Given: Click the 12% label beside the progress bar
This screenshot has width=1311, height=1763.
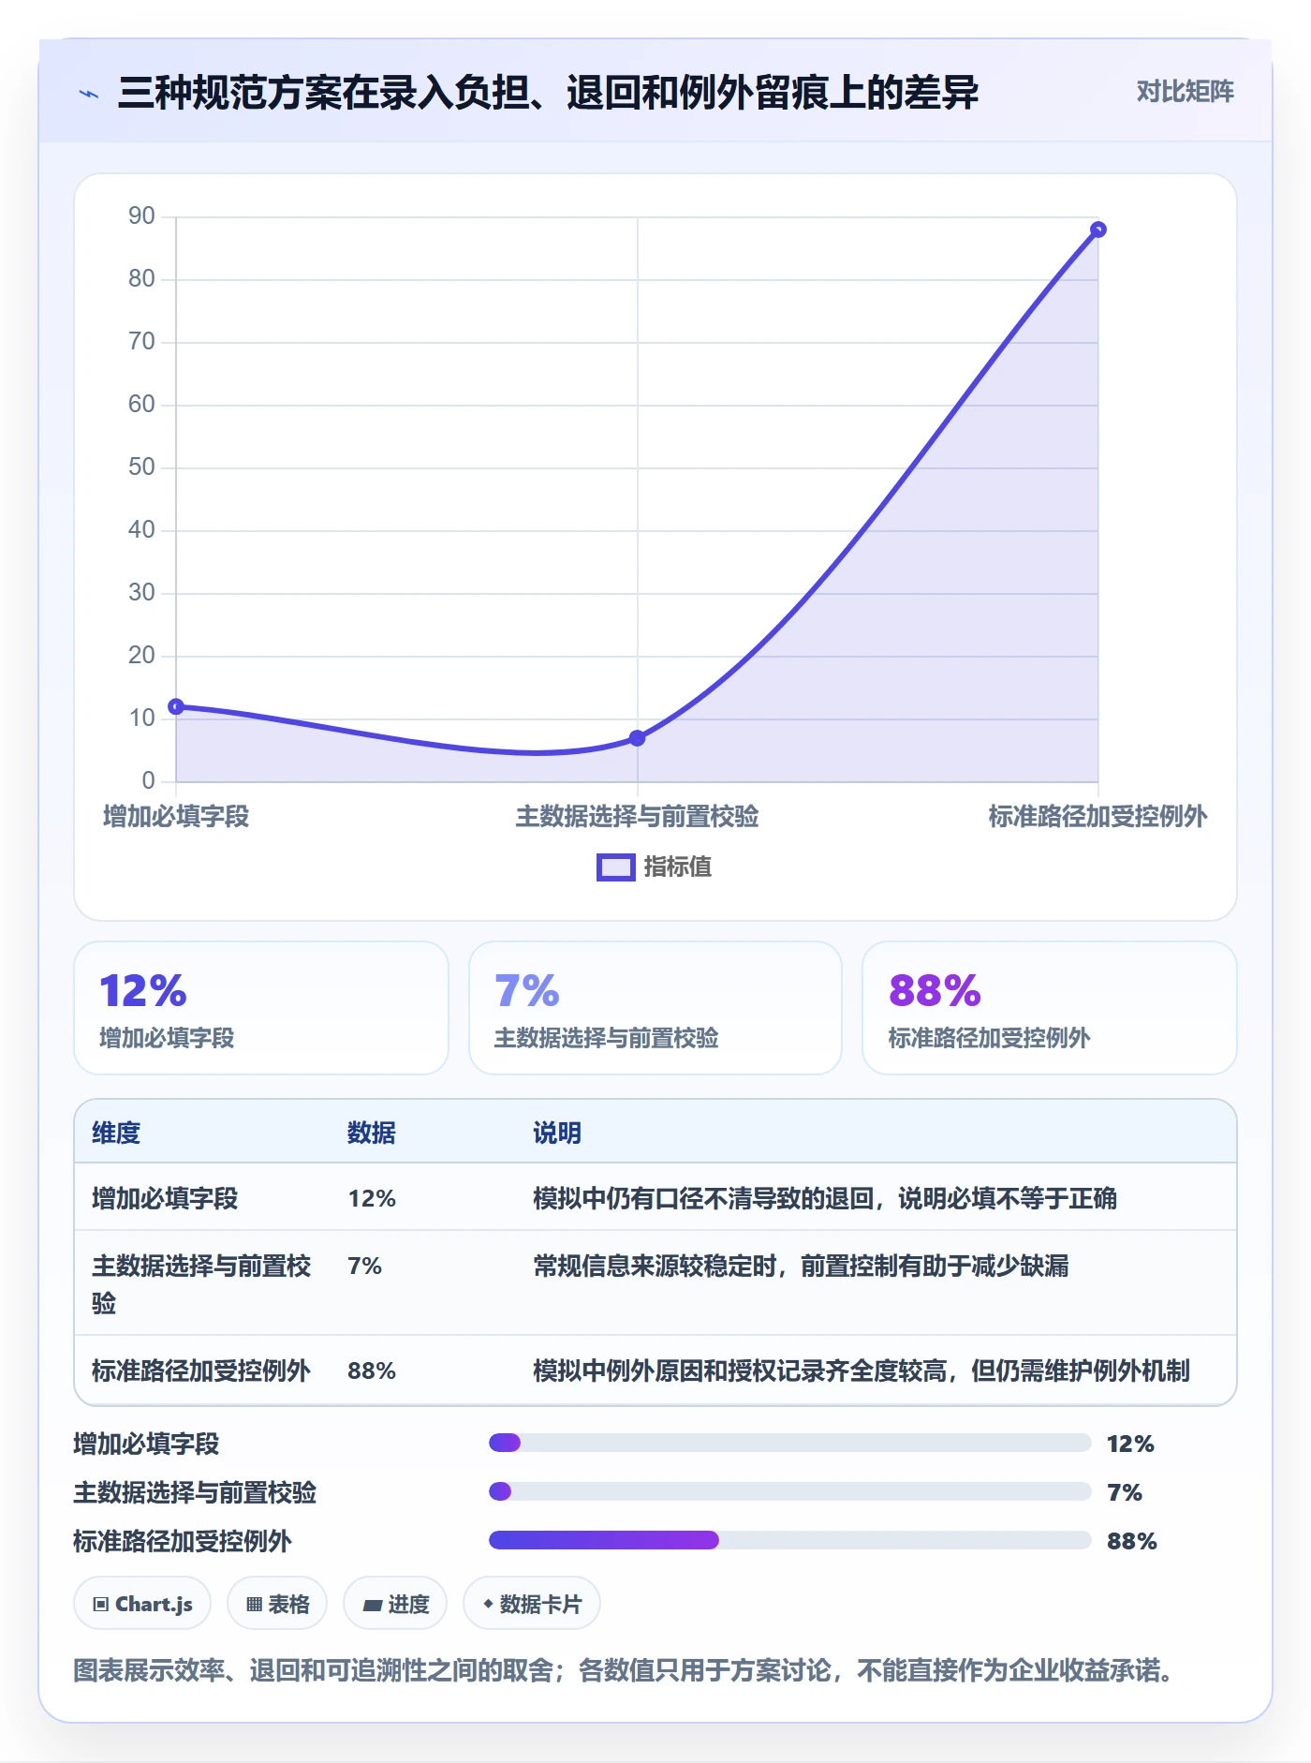Looking at the screenshot, I should pyautogui.click(x=1130, y=1444).
